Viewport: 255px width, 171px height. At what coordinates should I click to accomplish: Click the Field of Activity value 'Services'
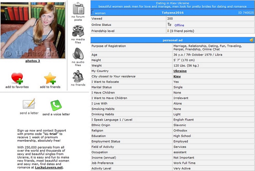[180, 147]
